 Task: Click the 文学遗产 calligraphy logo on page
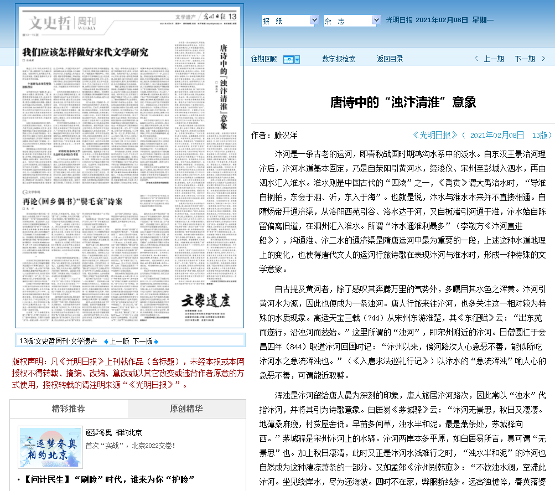click(205, 302)
